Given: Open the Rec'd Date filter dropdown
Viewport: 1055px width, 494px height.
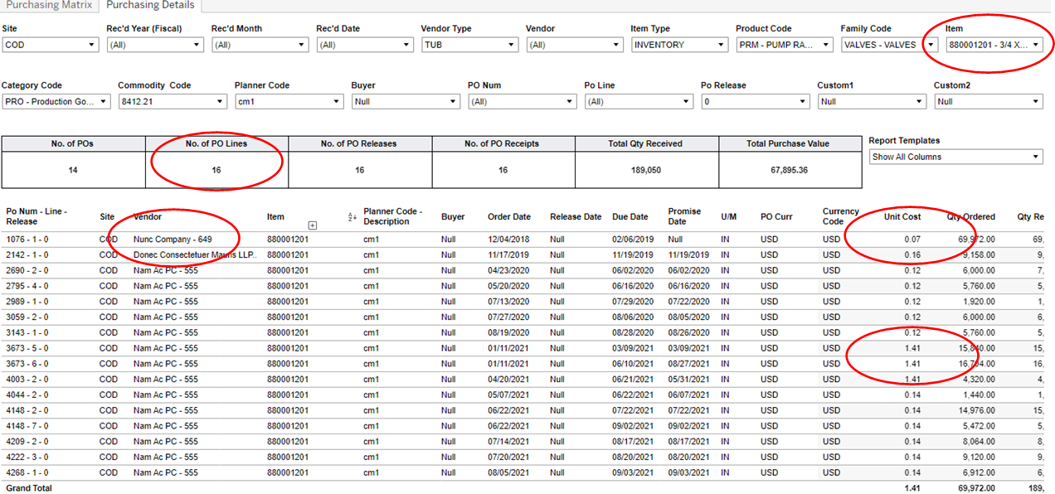Looking at the screenshot, I should pyautogui.click(x=365, y=45).
